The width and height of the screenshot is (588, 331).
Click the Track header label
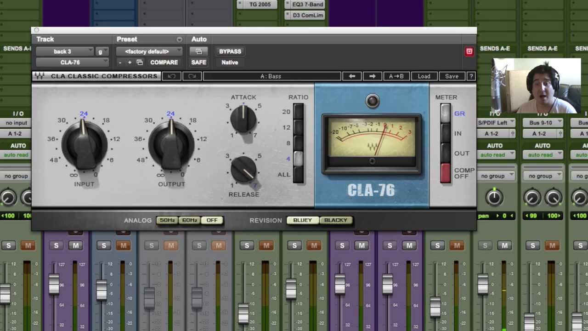[45, 40]
